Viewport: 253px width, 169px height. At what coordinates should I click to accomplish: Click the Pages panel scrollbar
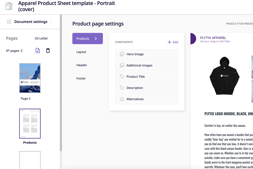[61, 83]
